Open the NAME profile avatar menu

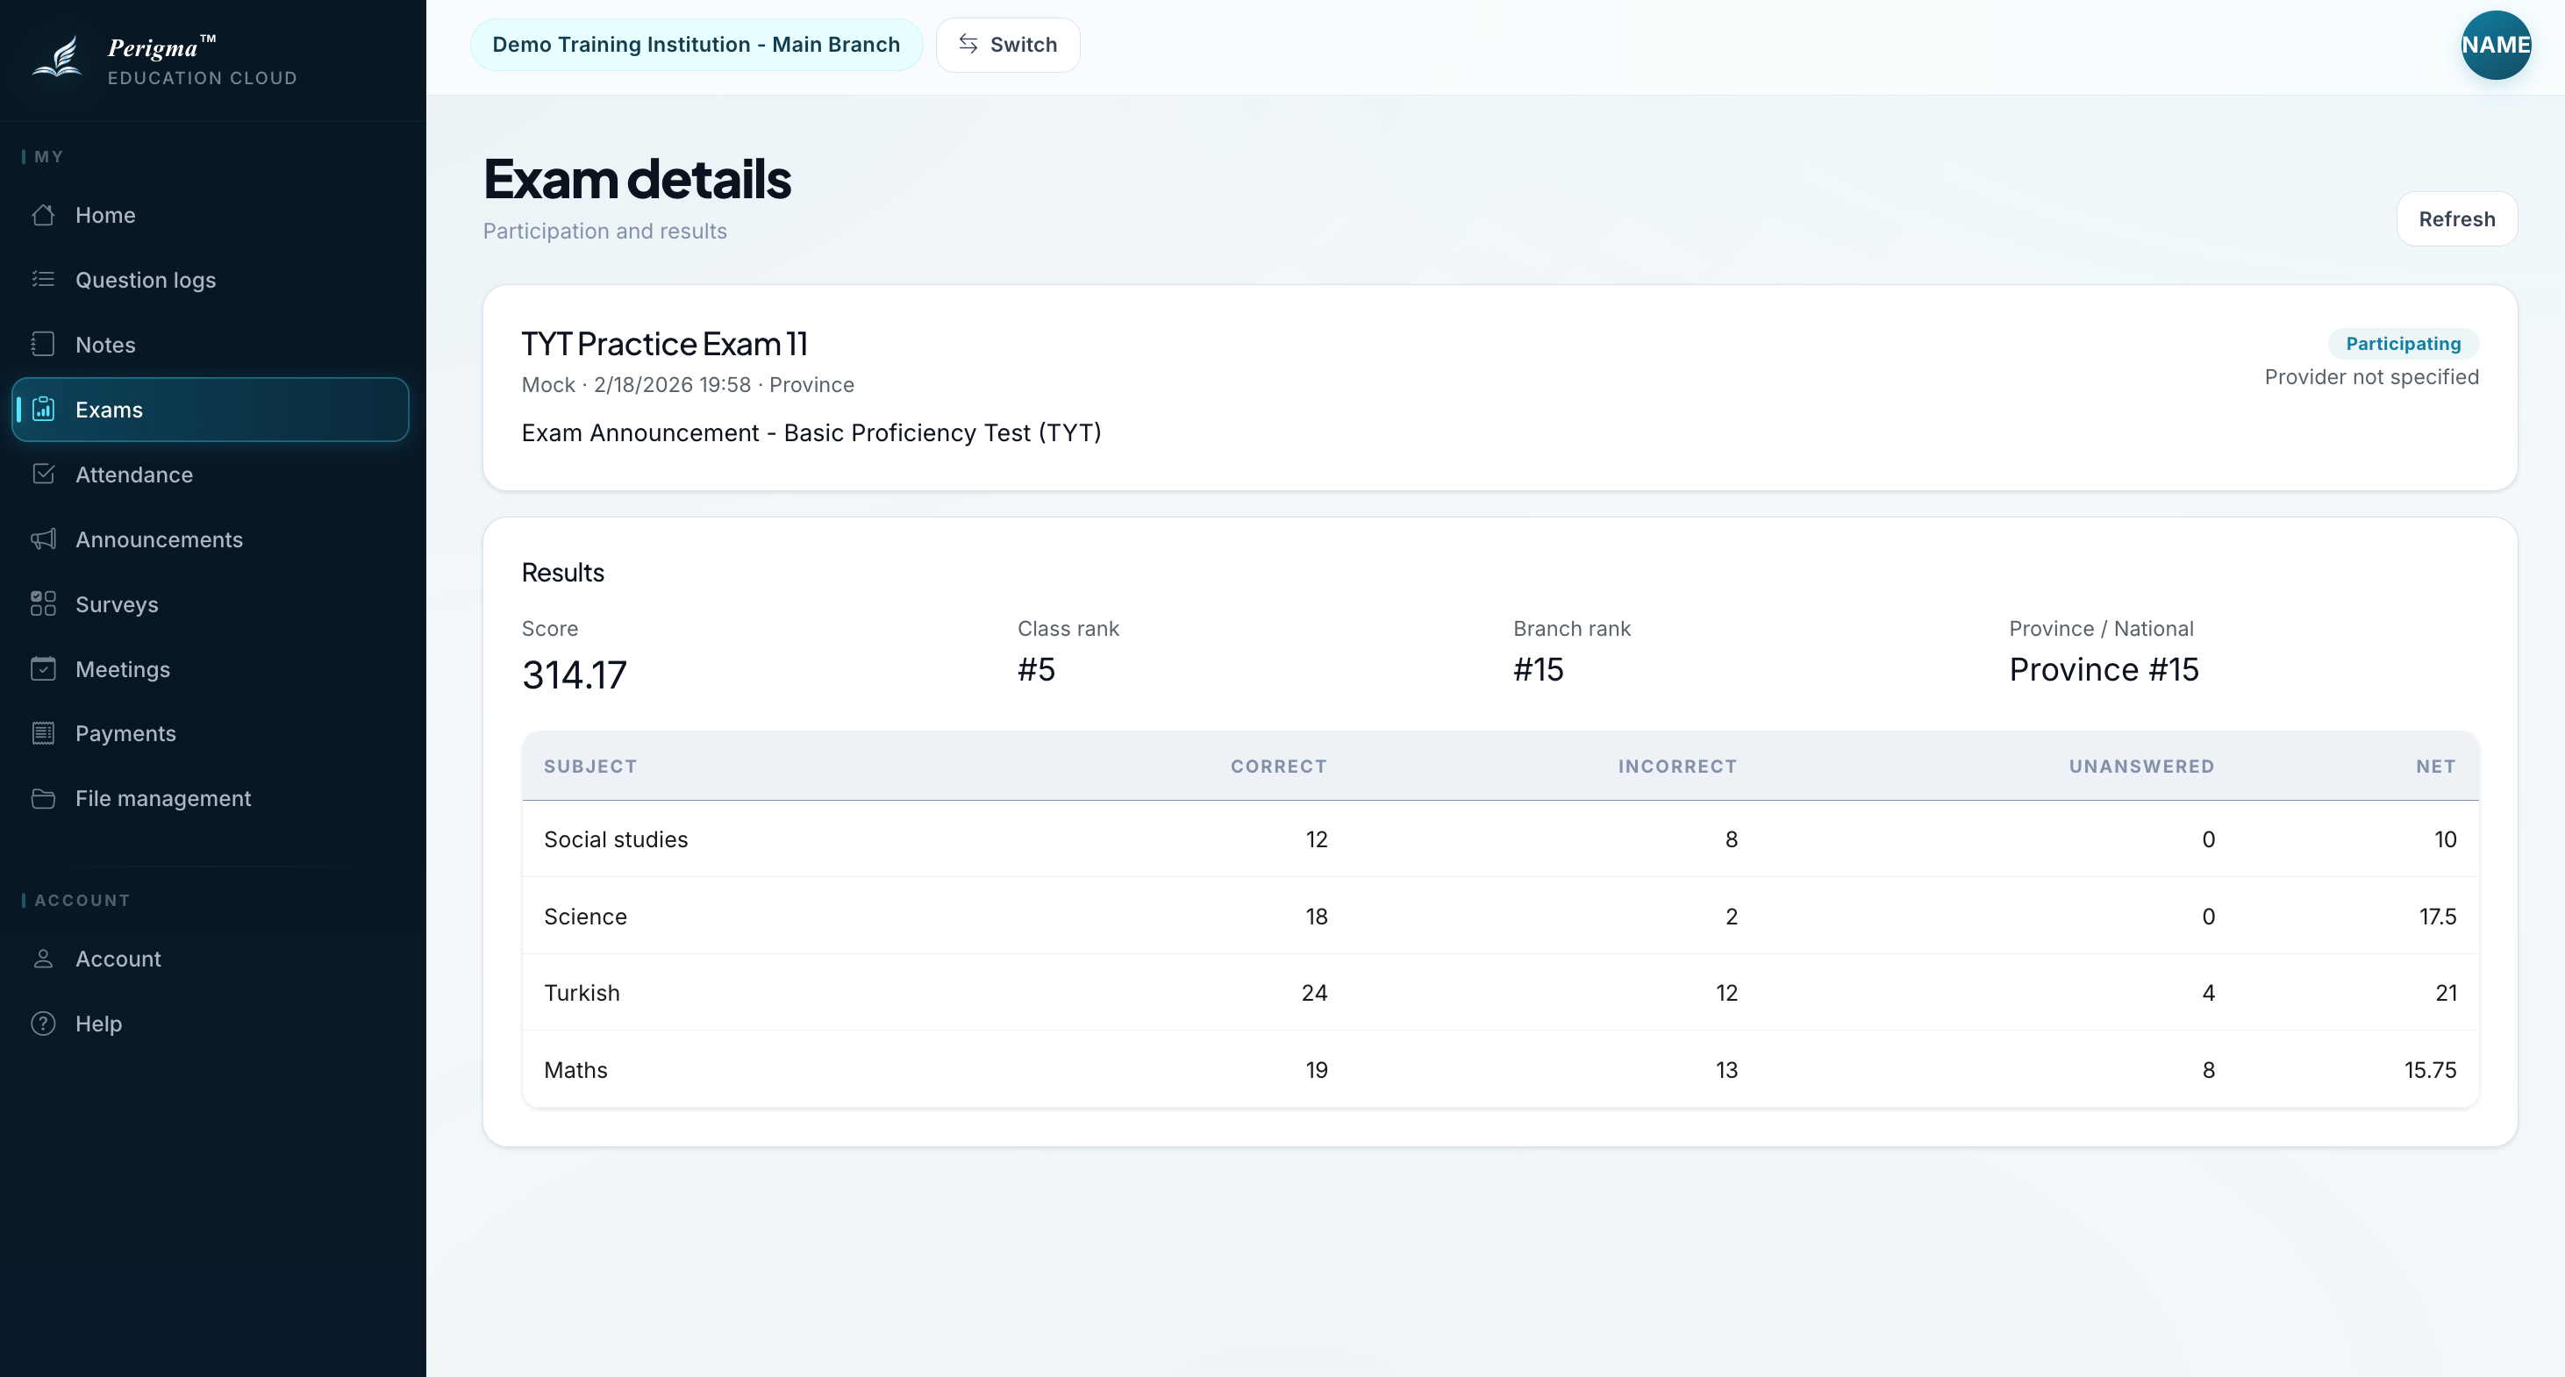click(x=2496, y=45)
